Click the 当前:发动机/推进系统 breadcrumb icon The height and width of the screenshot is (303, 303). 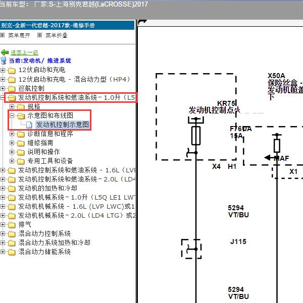(4, 60)
